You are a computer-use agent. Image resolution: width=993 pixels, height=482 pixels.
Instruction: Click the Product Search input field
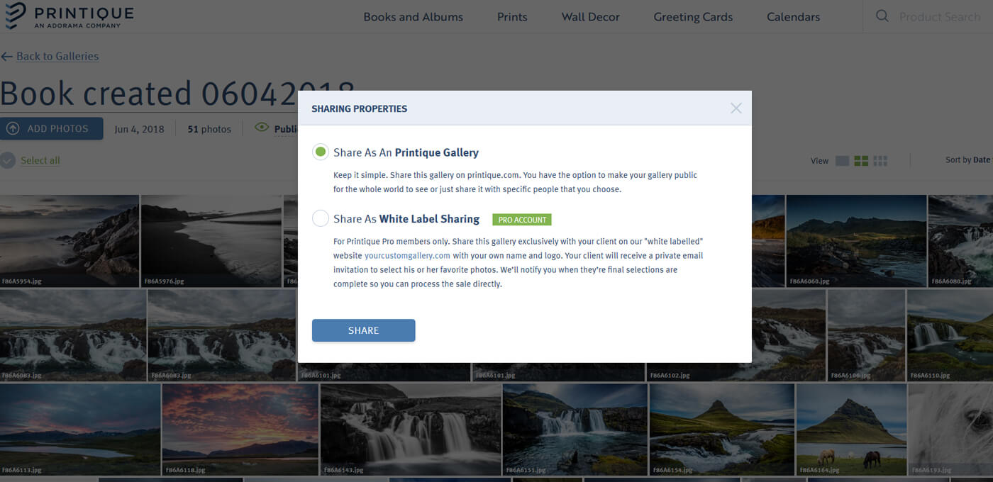click(940, 16)
